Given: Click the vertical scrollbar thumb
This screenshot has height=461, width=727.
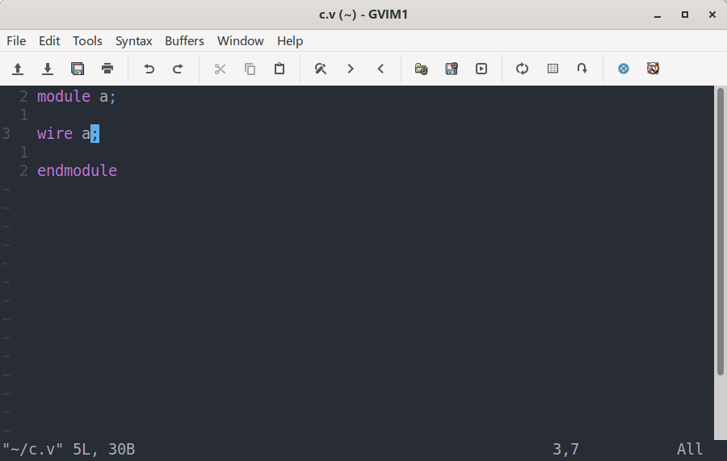Looking at the screenshot, I should [x=720, y=231].
